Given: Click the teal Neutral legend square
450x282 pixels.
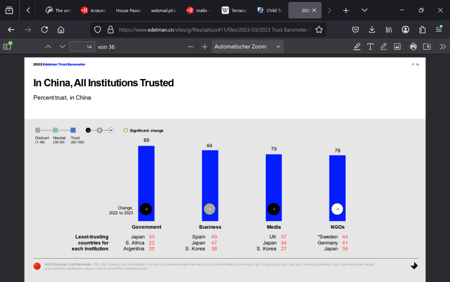Looking at the screenshot, I should [x=55, y=131].
